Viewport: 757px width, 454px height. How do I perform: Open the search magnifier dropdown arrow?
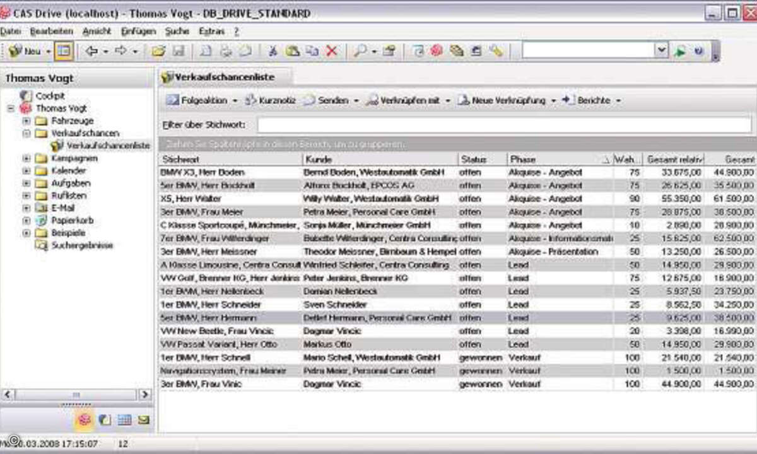tap(374, 52)
